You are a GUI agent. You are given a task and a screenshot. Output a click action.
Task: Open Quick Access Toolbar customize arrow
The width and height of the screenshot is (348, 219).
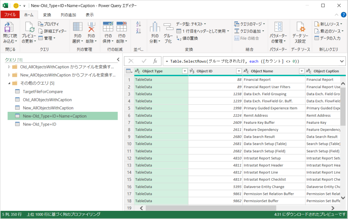[x=24, y=6]
